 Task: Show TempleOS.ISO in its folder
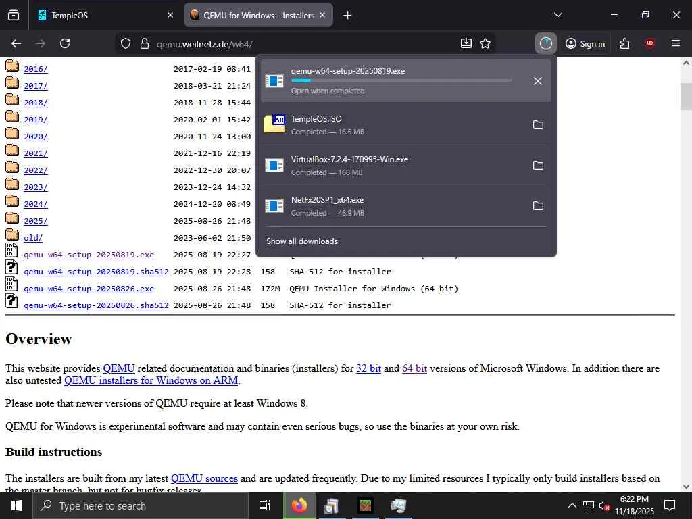coord(538,125)
